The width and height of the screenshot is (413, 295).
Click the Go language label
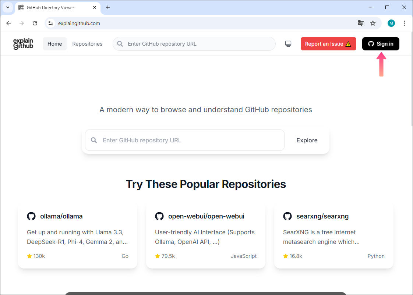(125, 256)
